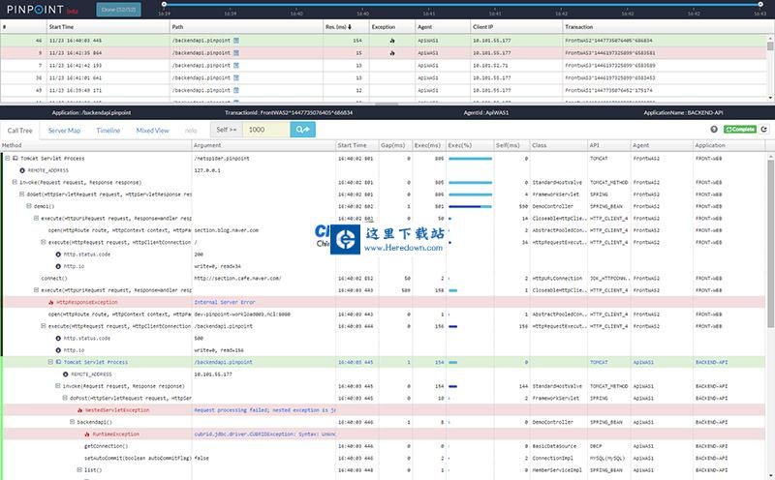Click the info icon for REMOTE_ADDRESS 127.0.0.1

[22, 170]
